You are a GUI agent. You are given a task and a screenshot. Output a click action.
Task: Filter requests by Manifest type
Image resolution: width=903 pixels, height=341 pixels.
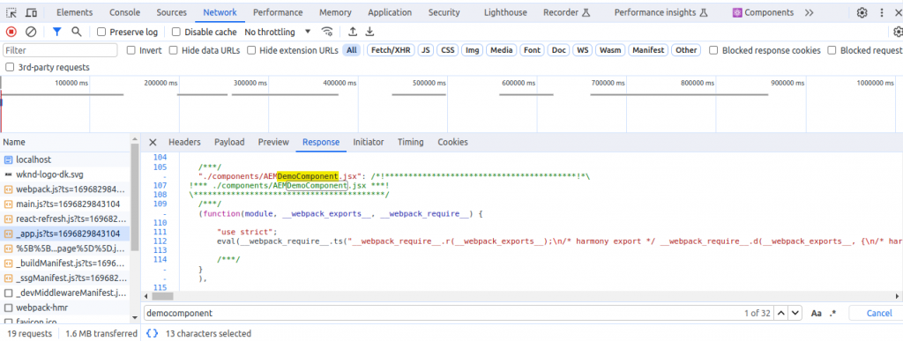[648, 50]
